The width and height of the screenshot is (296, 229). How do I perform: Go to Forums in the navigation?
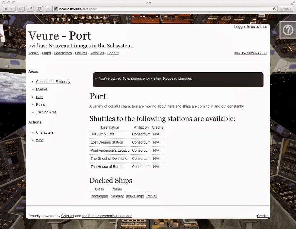81,53
